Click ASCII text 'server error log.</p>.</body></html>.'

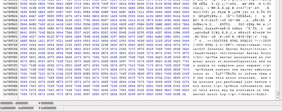pos(231,94)
